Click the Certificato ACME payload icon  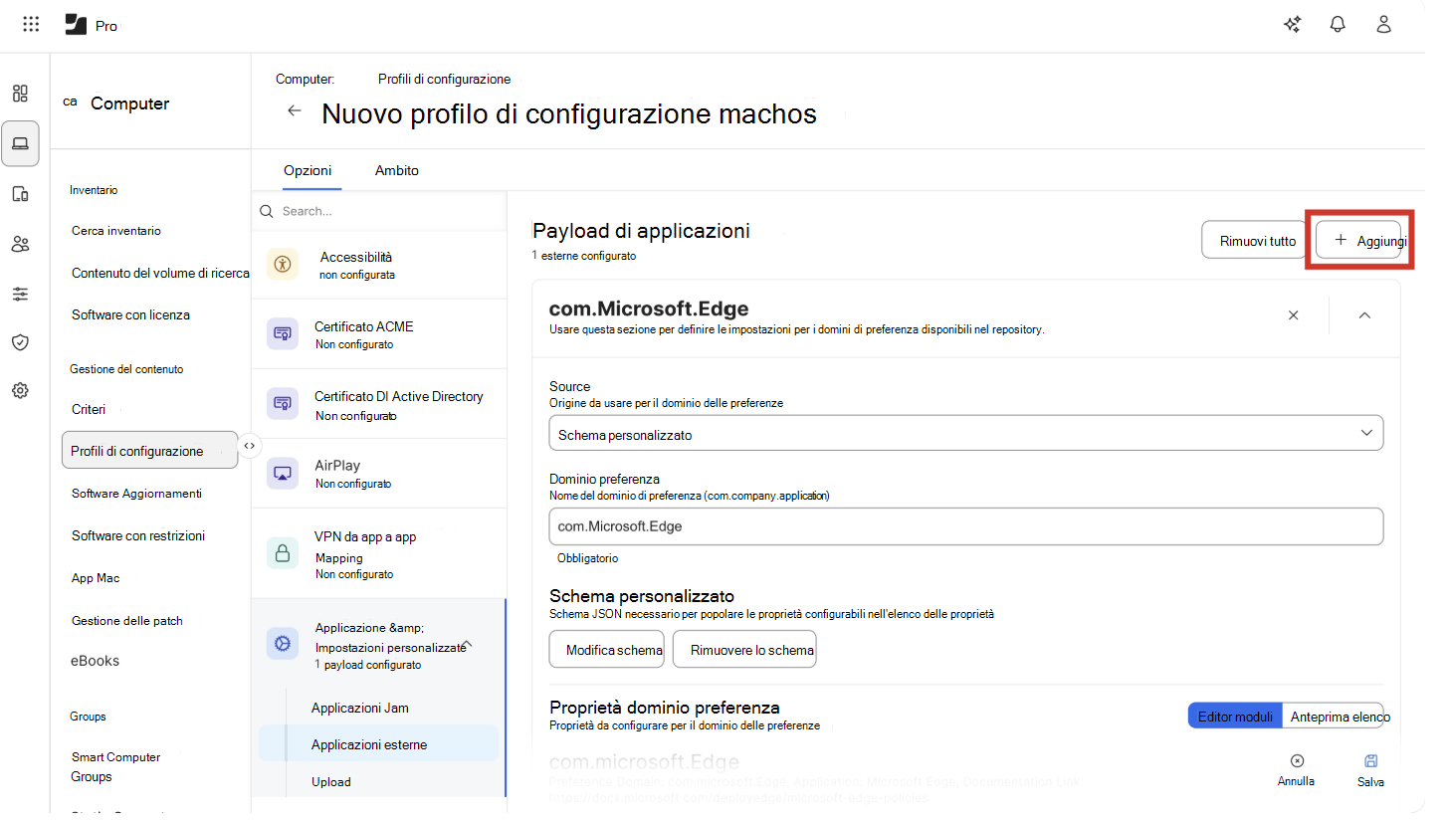tap(283, 333)
